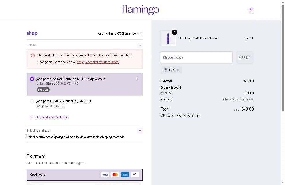Click the Order discount -$1.00 value
Image resolution: width=285 pixels, height=185 pixels.
pyautogui.click(x=249, y=93)
